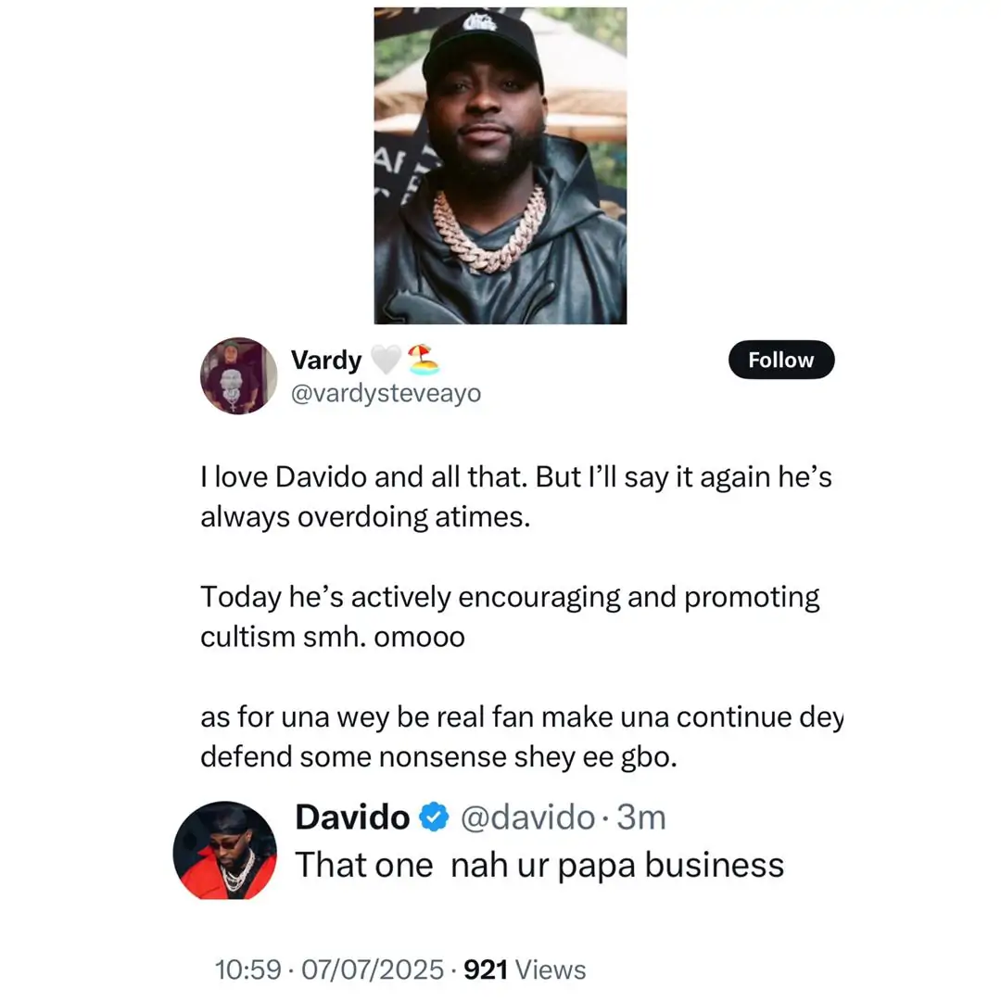Image resolution: width=1001 pixels, height=1001 pixels.
Task: Open Vardy's profile picture
Action: (x=238, y=375)
